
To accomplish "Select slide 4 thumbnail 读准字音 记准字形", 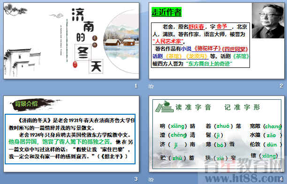I will tap(217, 134).
